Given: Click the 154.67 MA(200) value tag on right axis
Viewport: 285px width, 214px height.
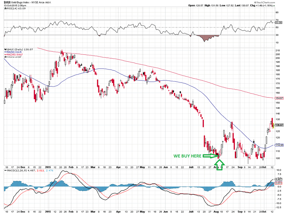Looking at the screenshot, I should pos(279,98).
